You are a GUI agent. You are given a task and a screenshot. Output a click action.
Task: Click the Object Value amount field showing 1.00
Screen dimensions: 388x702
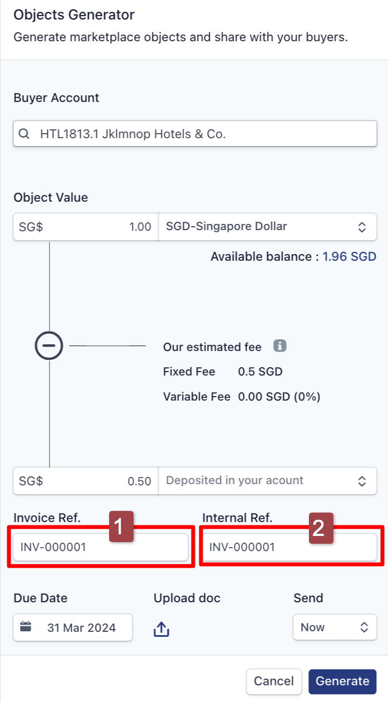pyautogui.click(x=86, y=227)
